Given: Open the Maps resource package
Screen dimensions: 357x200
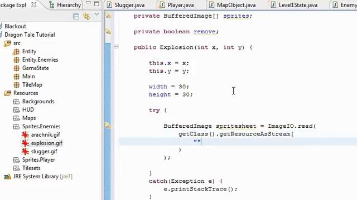Looking at the screenshot, I should pyautogui.click(x=29, y=118).
